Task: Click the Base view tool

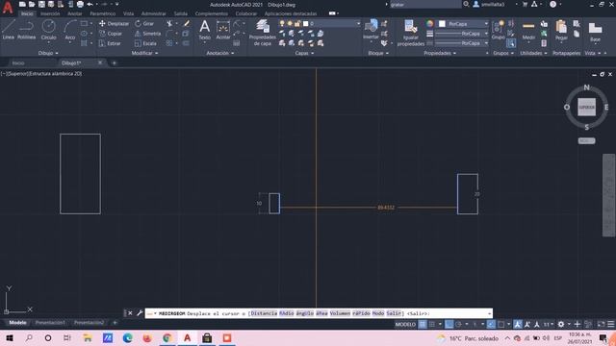Action: click(x=595, y=32)
